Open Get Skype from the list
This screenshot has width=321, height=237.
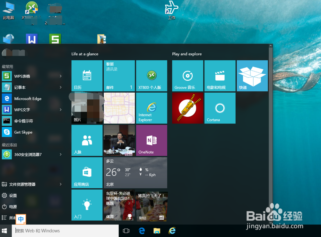33,132
